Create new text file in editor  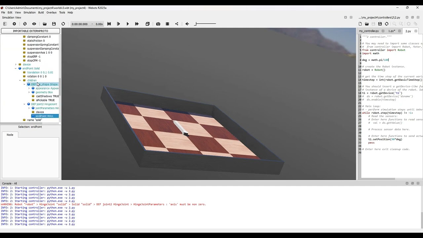(360, 24)
